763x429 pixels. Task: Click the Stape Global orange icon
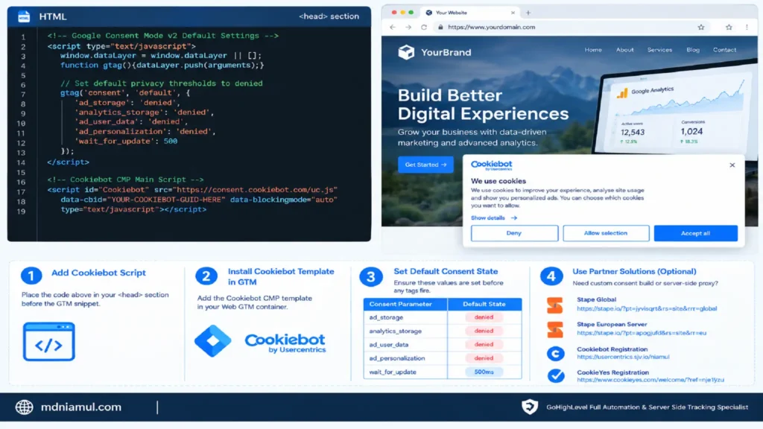coord(554,305)
